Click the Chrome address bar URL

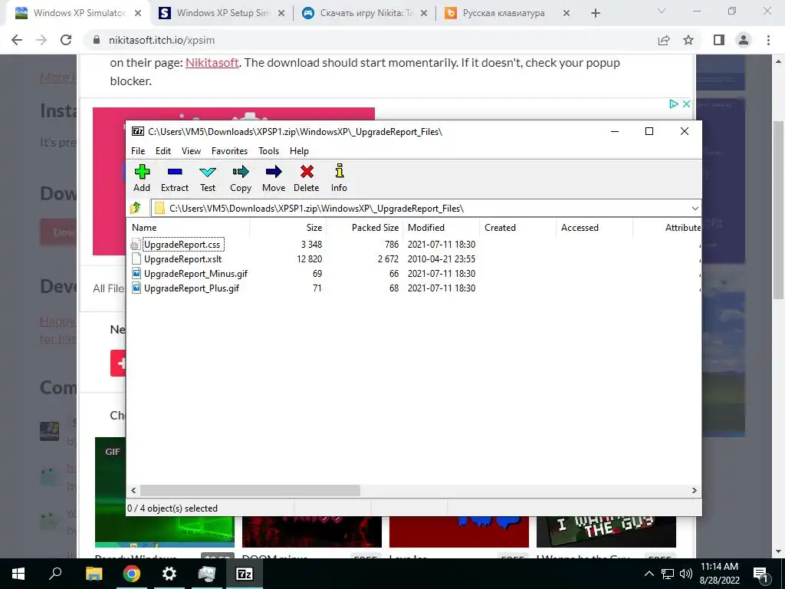[162, 40]
